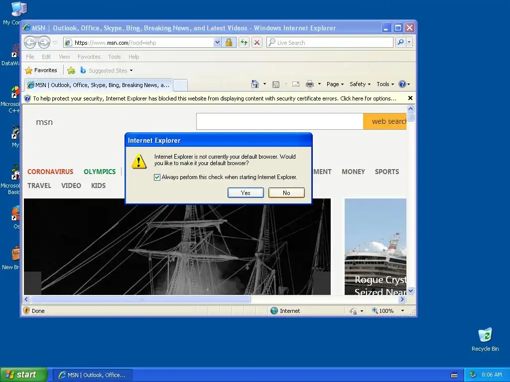The height and width of the screenshot is (382, 510).
Task: Open the CORONAVIRUS news link
Action: 50,172
